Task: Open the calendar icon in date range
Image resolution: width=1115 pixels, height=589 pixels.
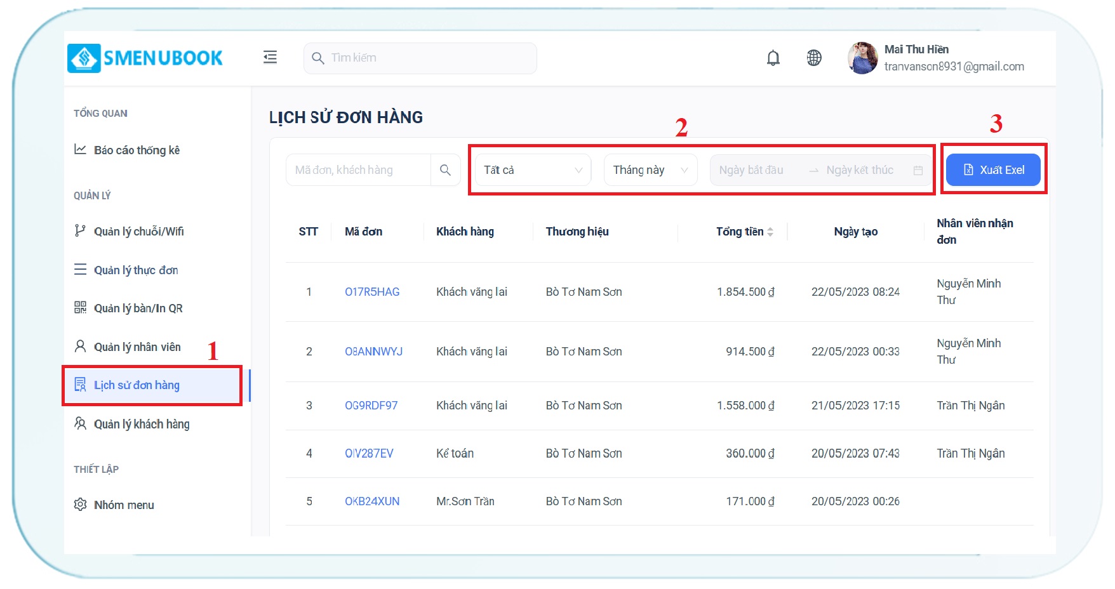Action: tap(918, 170)
